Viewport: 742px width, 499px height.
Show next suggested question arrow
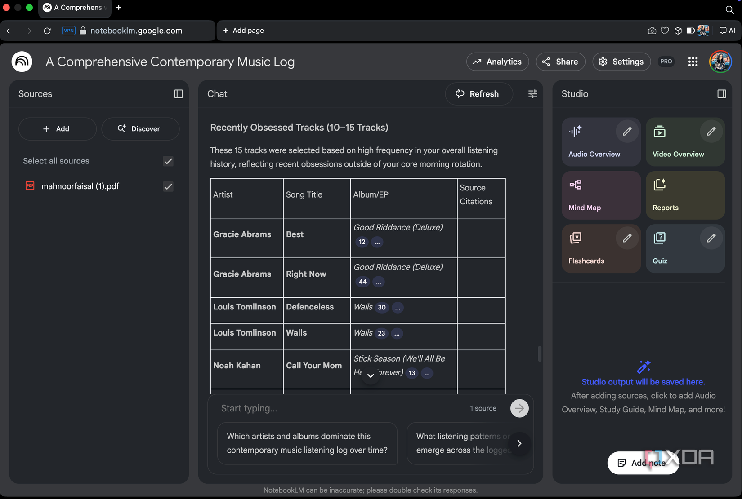(x=519, y=443)
